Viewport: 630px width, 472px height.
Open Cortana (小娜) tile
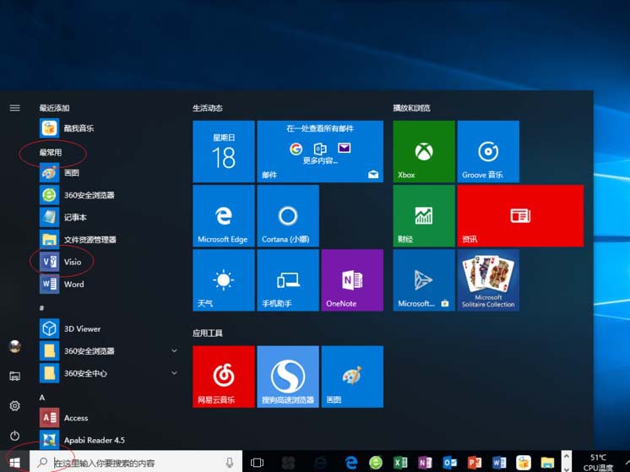pyautogui.click(x=288, y=215)
